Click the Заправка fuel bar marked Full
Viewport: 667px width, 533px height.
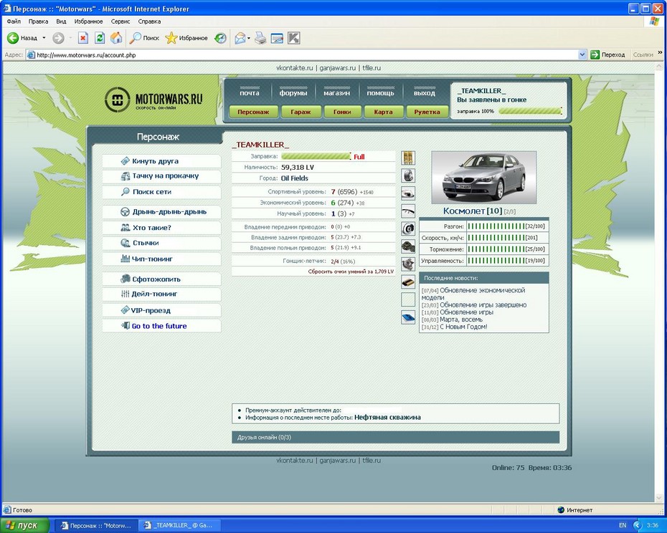click(316, 156)
